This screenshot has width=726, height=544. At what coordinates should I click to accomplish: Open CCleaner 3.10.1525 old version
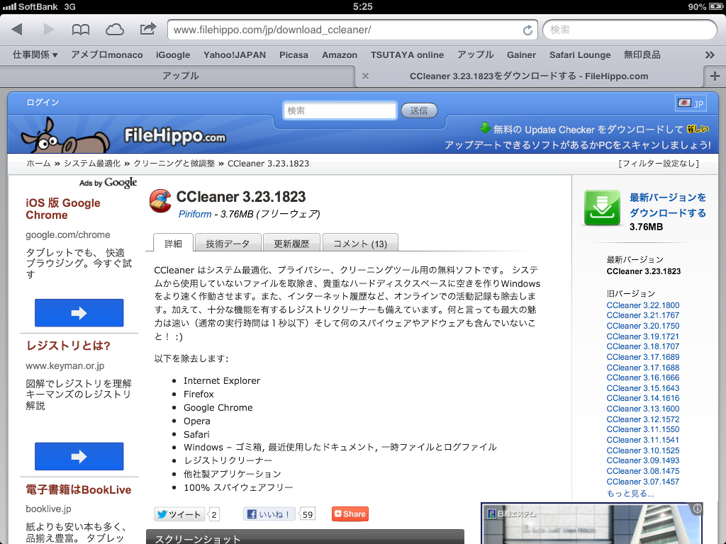(x=643, y=450)
